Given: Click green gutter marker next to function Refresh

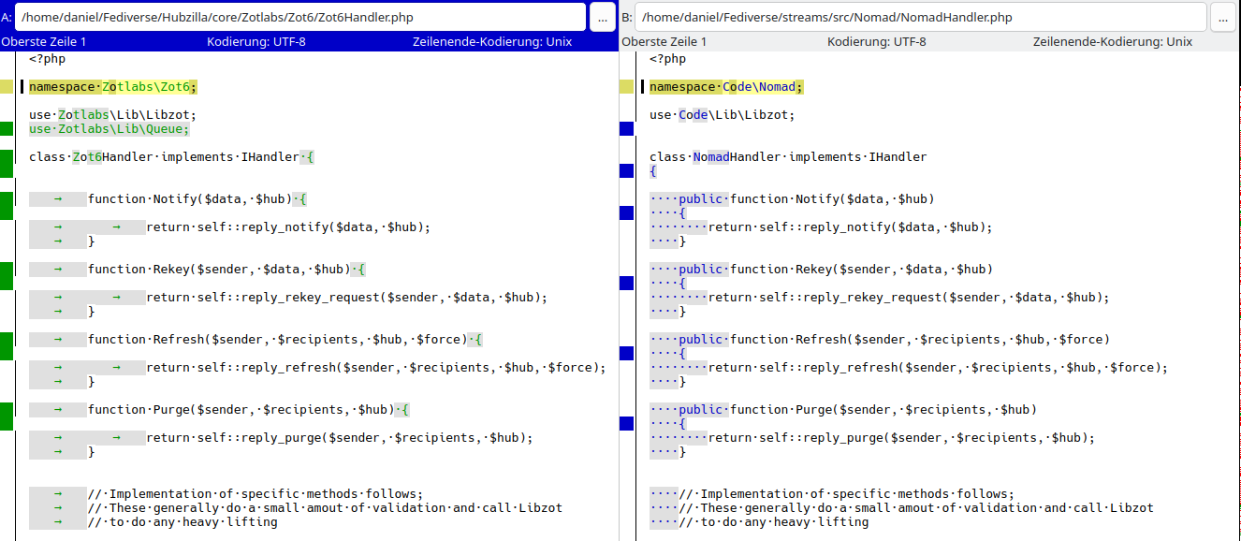Looking at the screenshot, I should [7, 345].
